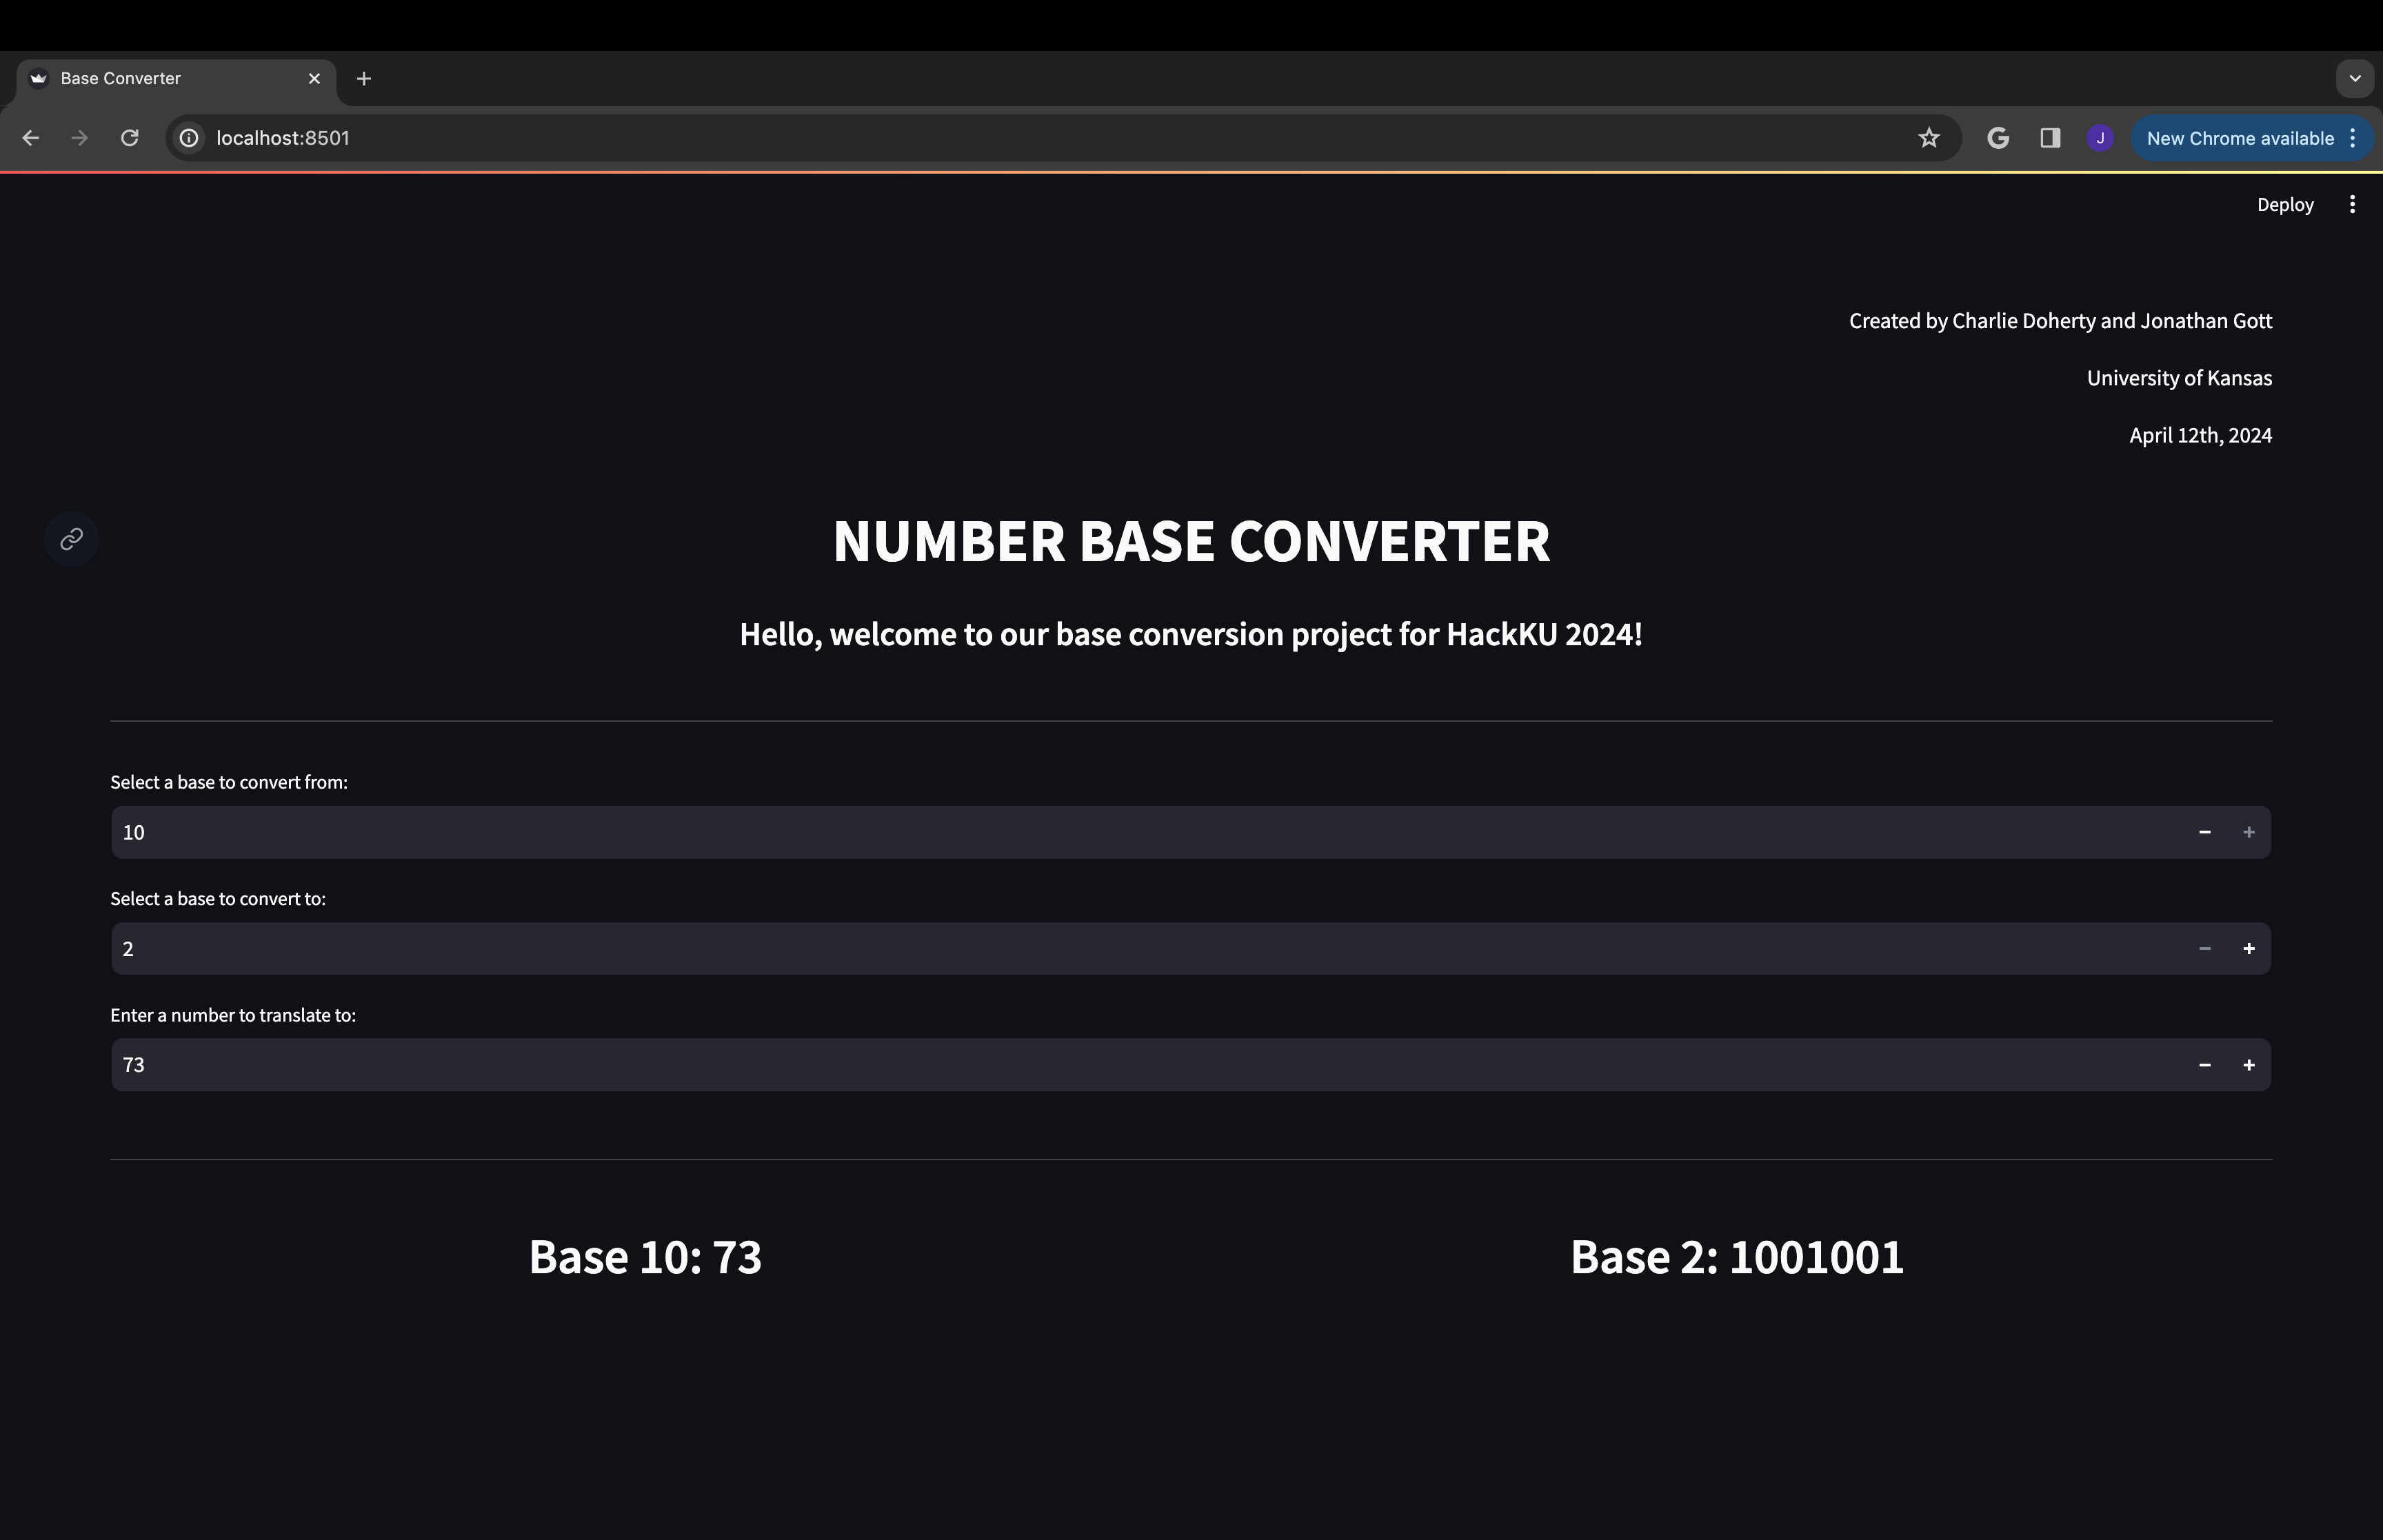Increment the number to translate

2248,1065
